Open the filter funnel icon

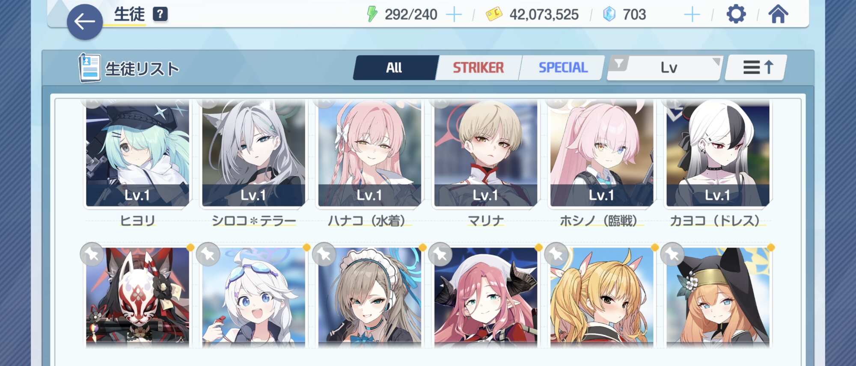(618, 64)
